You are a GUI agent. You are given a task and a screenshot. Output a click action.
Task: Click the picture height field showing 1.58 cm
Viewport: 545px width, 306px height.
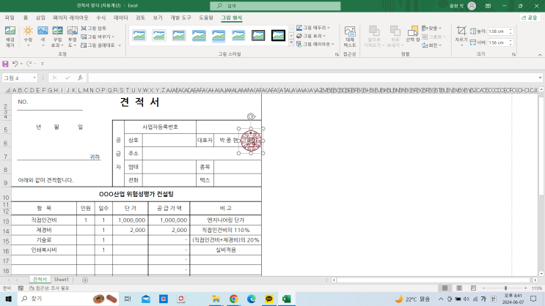tap(498, 31)
